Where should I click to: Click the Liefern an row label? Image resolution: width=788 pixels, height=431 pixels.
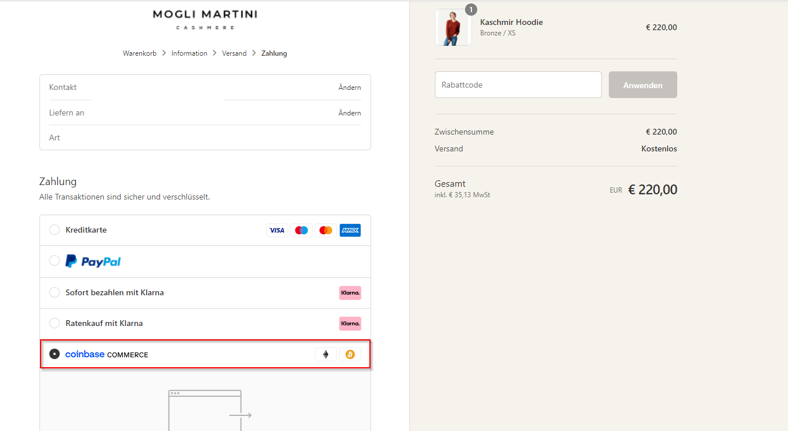point(67,113)
